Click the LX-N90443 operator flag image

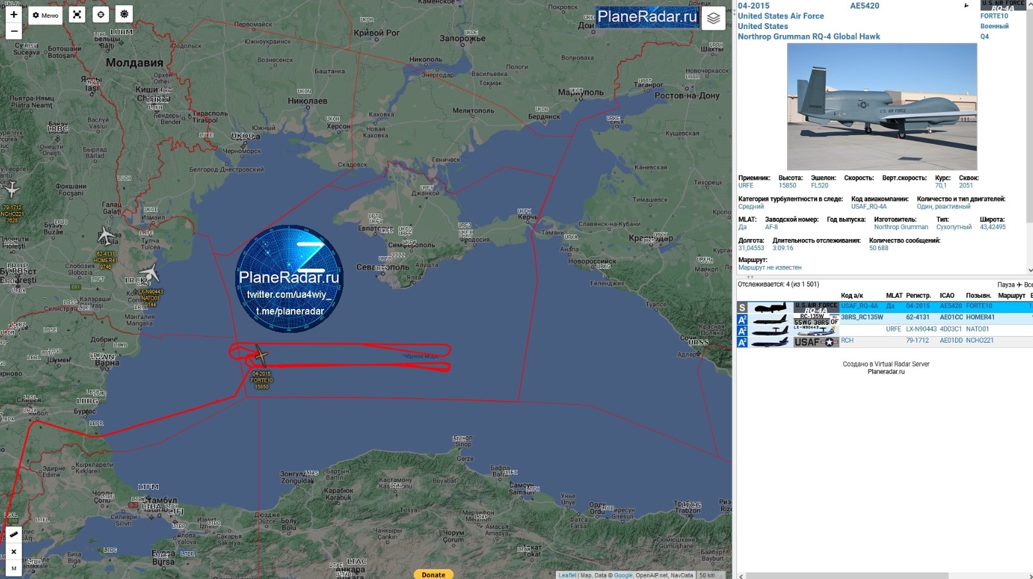(816, 330)
